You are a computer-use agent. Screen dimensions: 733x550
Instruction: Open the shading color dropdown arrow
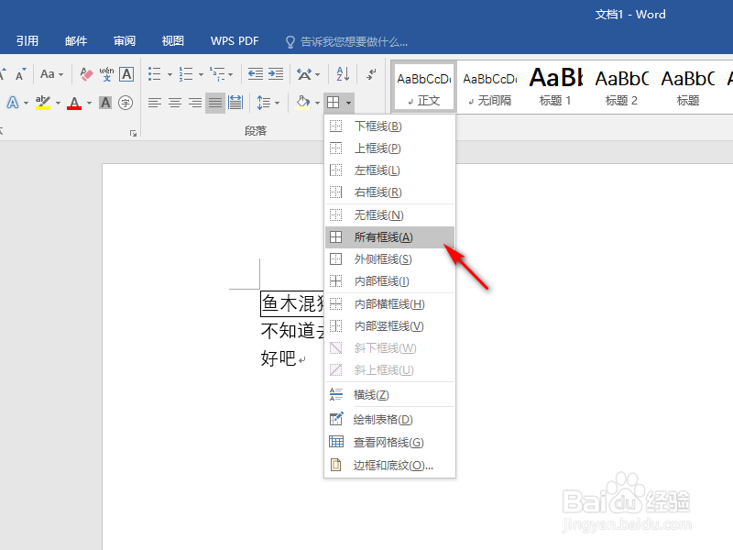[318, 102]
